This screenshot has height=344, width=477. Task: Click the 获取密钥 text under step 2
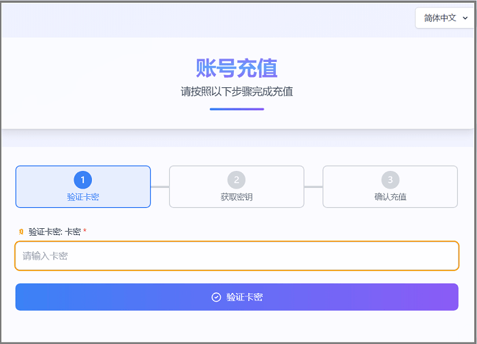(x=236, y=197)
